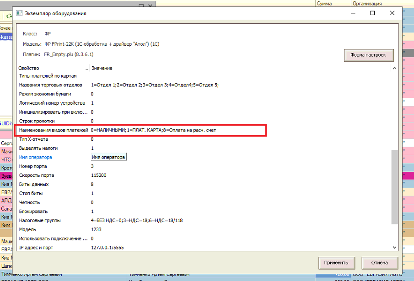Open the Форма настроек settings form

[x=369, y=55]
